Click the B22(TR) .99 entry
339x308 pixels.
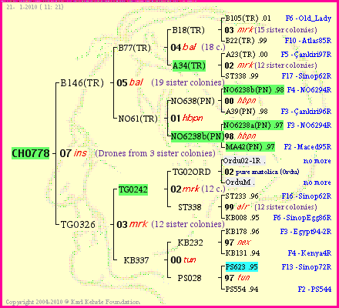coord(246,41)
